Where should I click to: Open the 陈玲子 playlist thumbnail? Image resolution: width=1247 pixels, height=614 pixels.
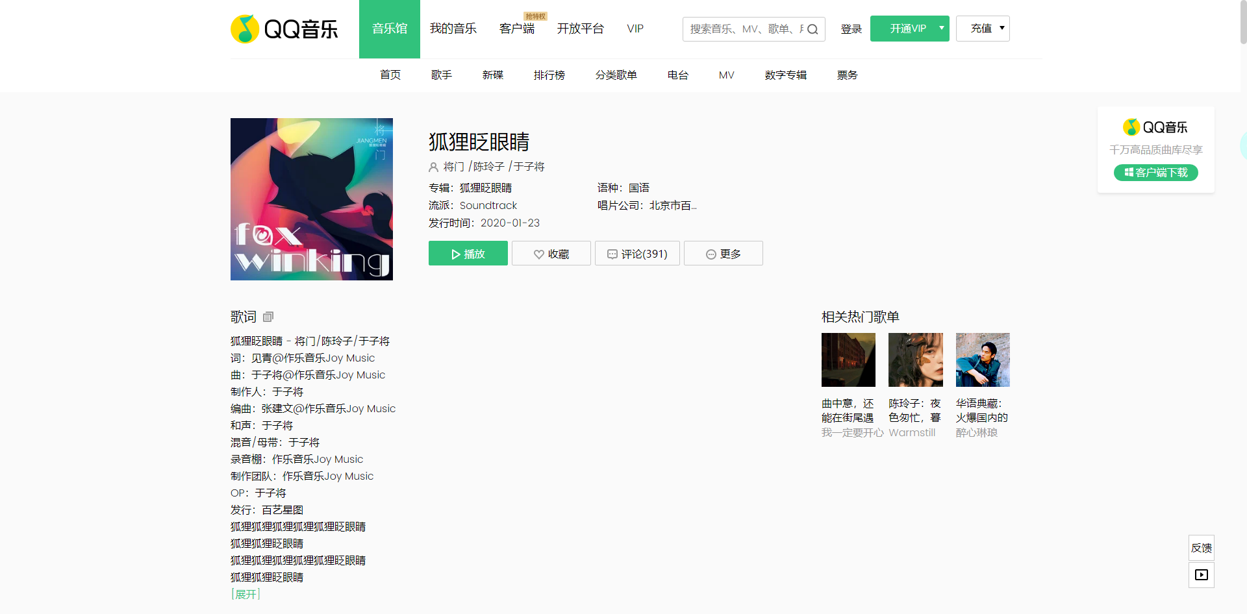coord(915,360)
